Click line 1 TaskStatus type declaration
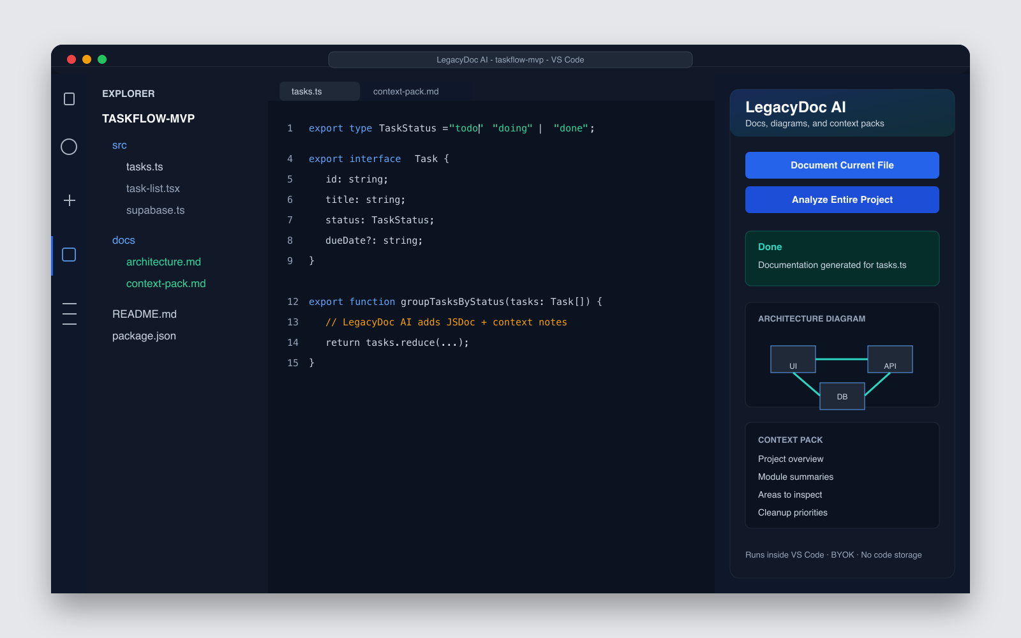1021x638 pixels. pos(452,128)
